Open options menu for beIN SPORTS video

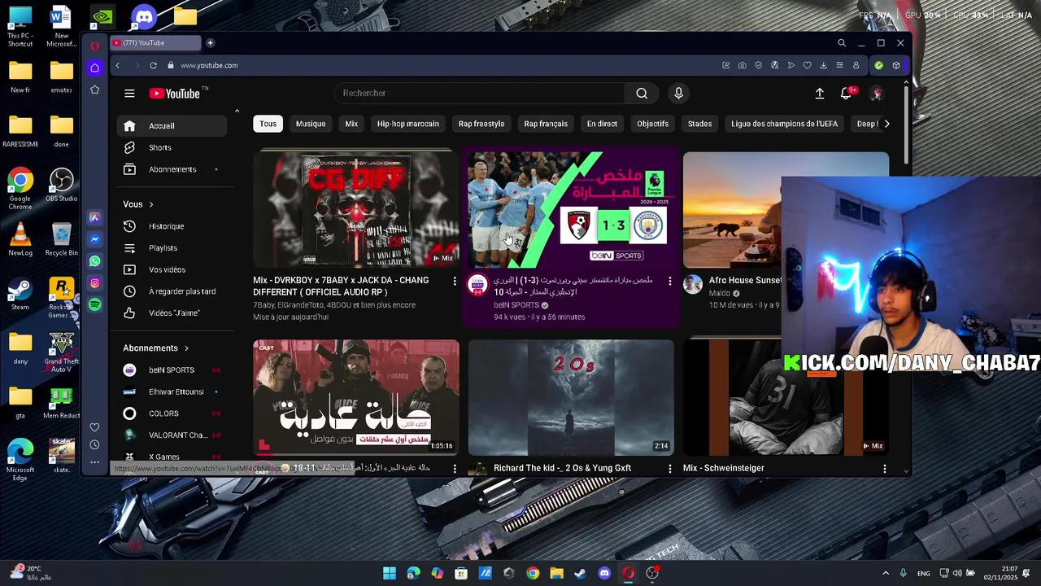tap(670, 281)
